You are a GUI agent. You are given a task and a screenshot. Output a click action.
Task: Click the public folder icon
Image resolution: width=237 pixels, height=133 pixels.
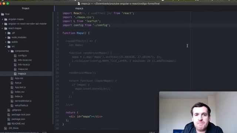click(x=9, y=42)
